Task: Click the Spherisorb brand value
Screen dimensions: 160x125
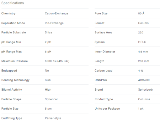Action: point(145,90)
